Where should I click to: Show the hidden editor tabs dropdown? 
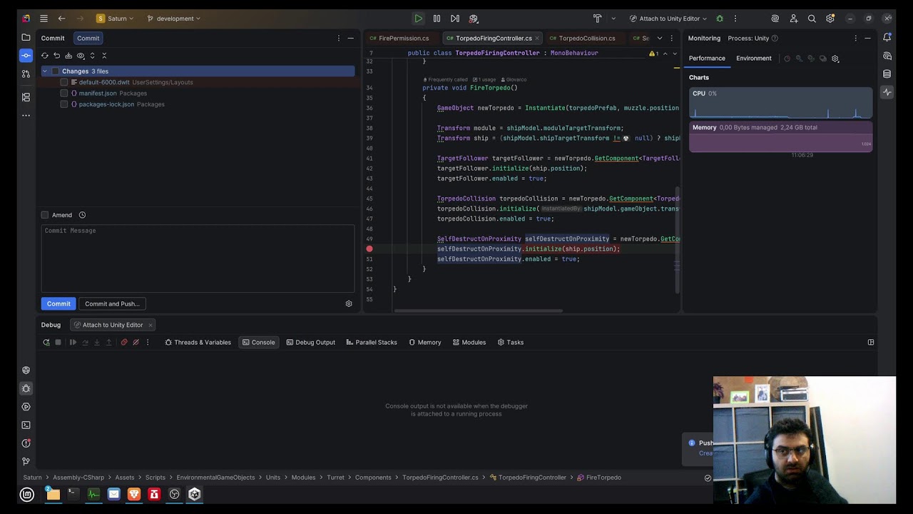(x=660, y=38)
